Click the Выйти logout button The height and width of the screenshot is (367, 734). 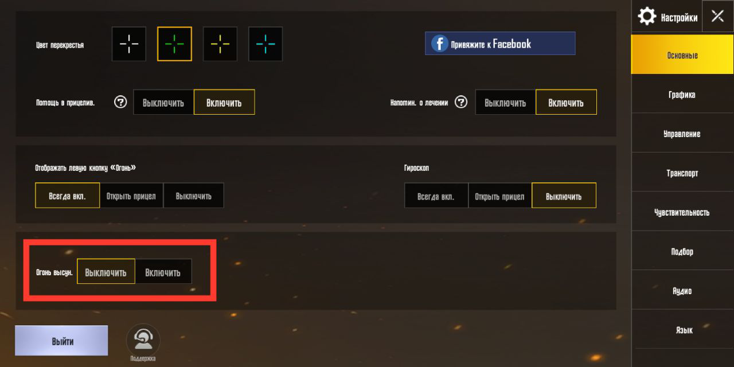pyautogui.click(x=61, y=341)
